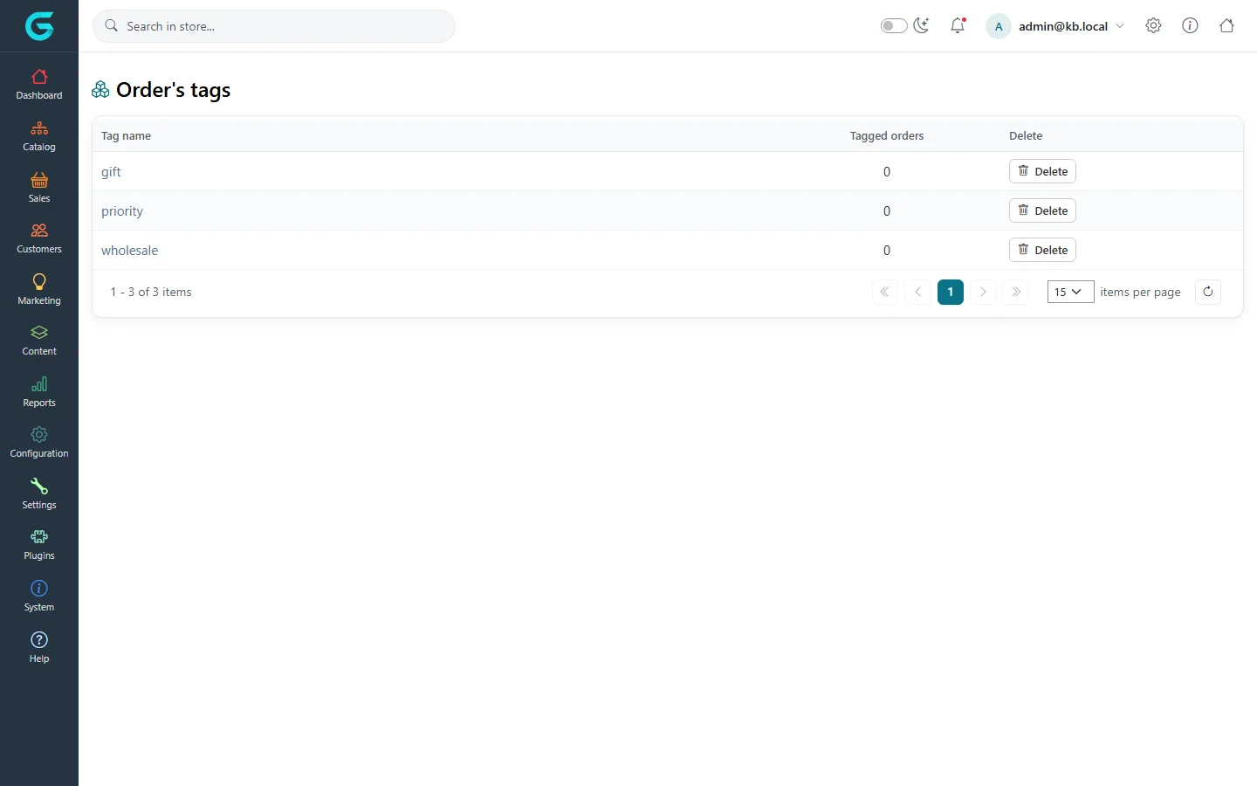Go to the first page arrow
The width and height of the screenshot is (1257, 786).
click(884, 292)
